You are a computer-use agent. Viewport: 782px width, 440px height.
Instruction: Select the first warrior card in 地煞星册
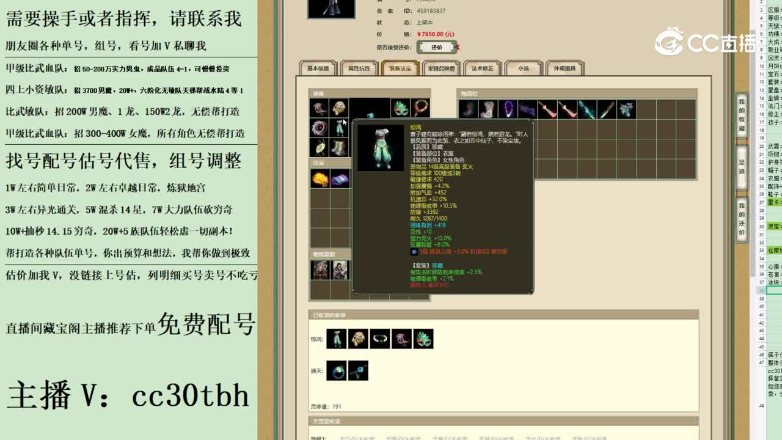[x=320, y=270]
